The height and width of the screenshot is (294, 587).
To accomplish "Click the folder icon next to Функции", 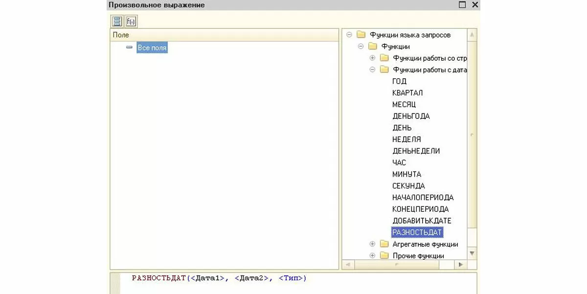I will coord(373,46).
